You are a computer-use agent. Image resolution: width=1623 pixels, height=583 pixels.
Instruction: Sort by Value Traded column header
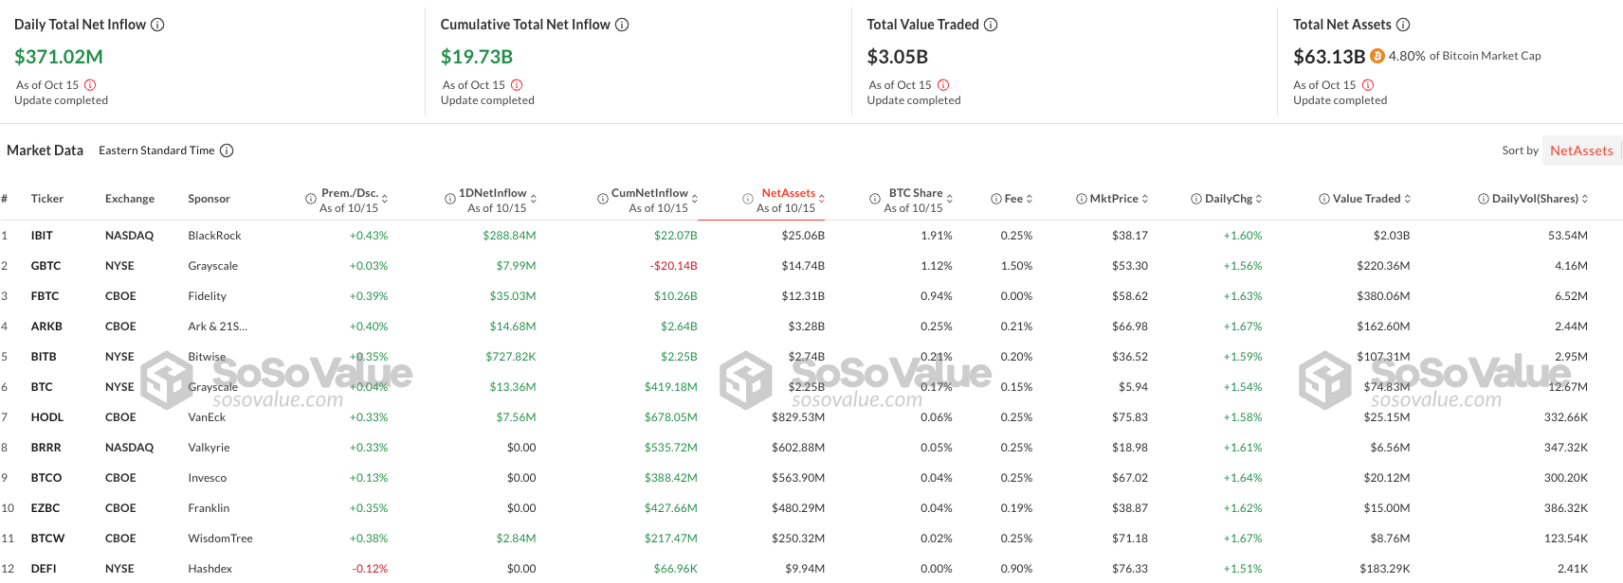click(1366, 199)
